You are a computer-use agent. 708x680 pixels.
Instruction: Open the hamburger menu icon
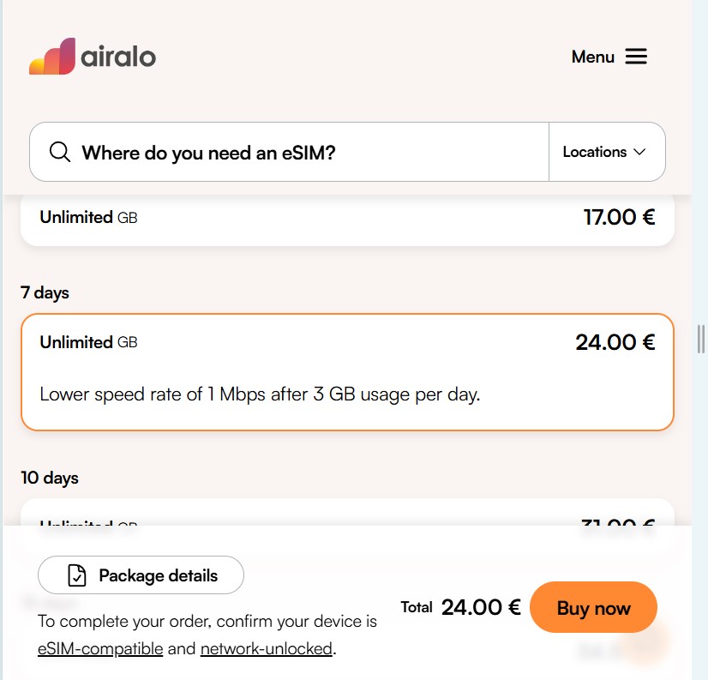point(636,57)
